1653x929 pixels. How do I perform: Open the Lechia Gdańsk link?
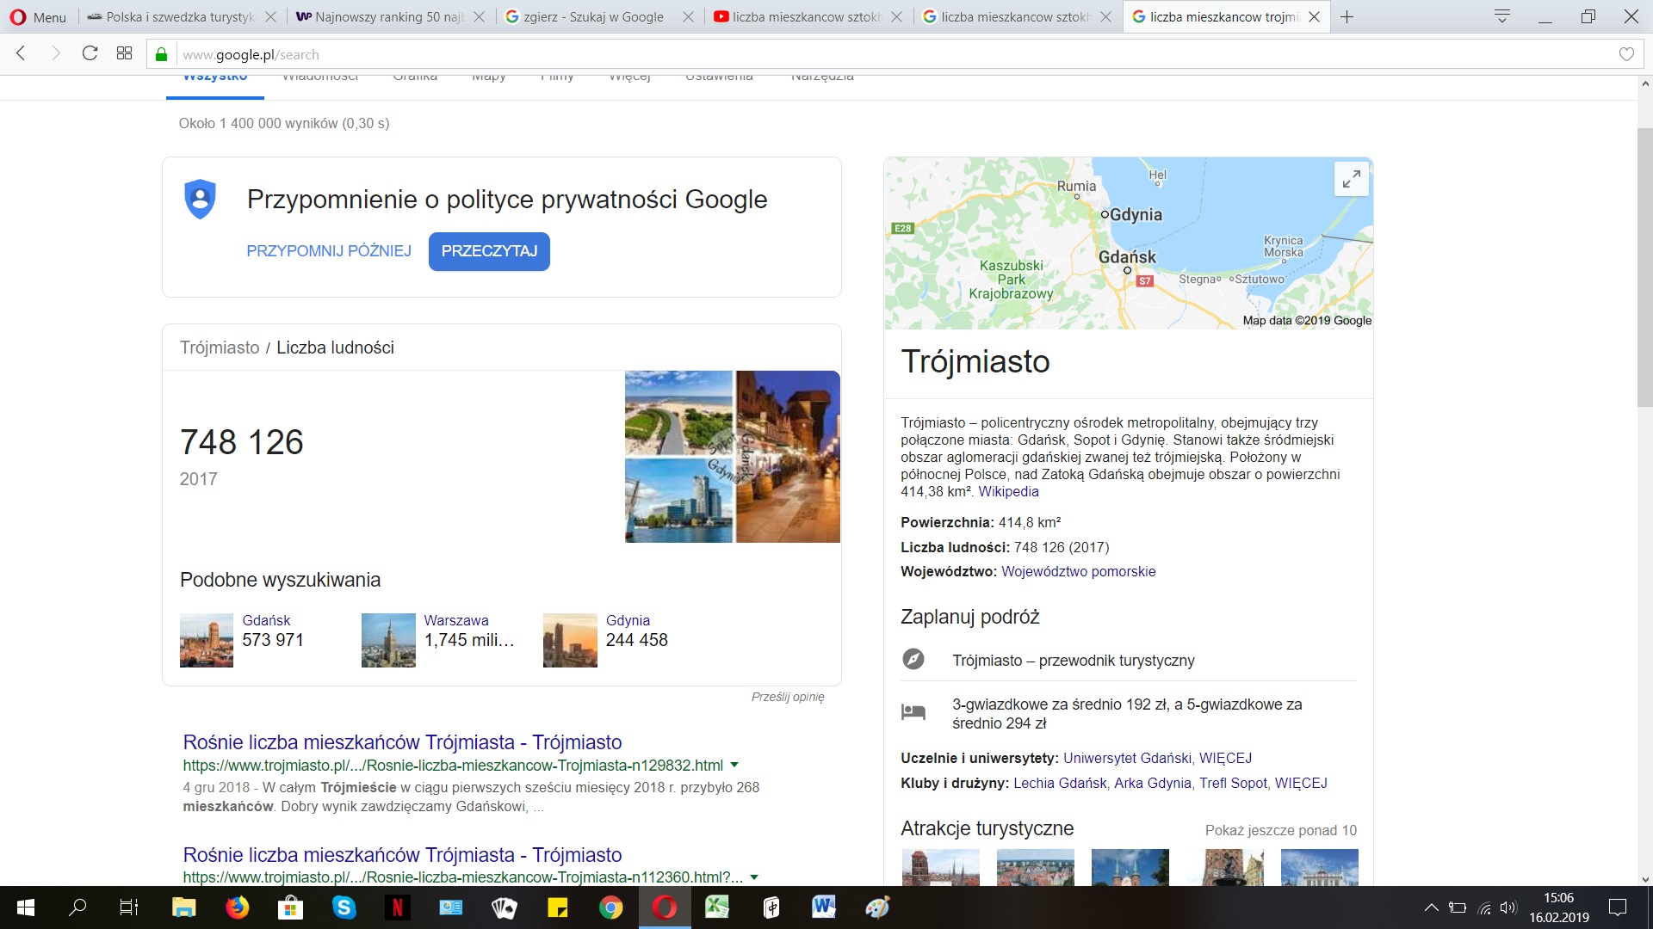point(1060,784)
